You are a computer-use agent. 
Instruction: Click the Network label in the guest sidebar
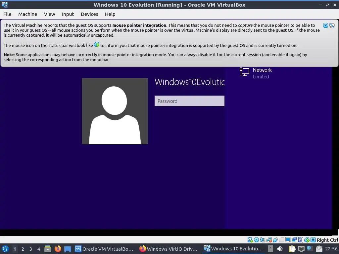(x=262, y=70)
